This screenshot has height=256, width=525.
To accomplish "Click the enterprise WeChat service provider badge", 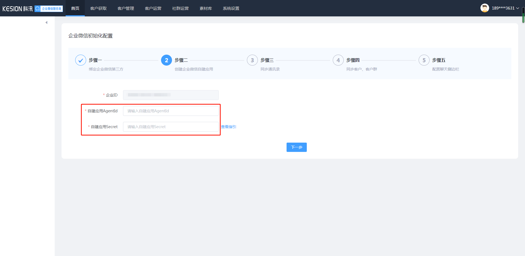I will 49,9.
